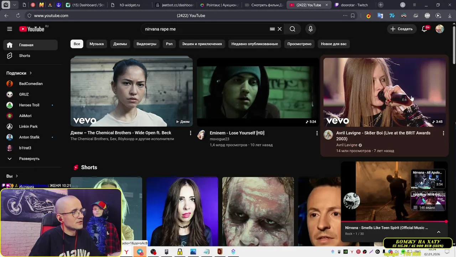Expand the Вы section chevron
The image size is (456, 257).
coord(16,176)
